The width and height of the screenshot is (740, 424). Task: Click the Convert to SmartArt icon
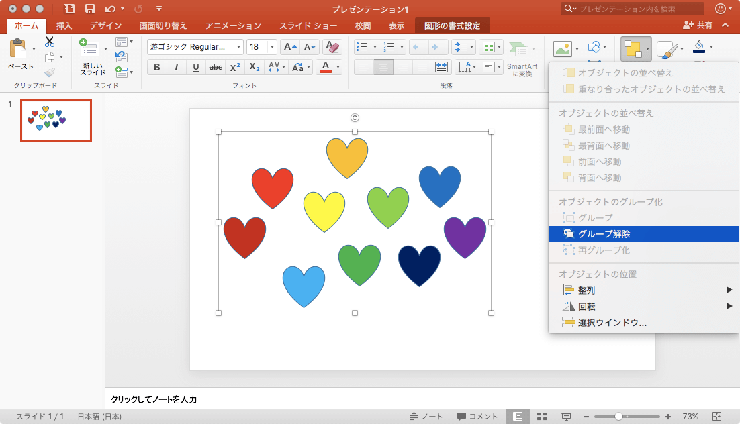[518, 50]
